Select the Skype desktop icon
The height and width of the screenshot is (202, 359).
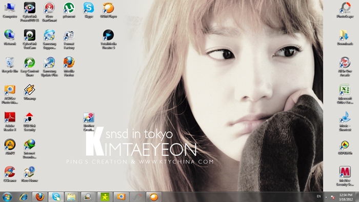89,10
